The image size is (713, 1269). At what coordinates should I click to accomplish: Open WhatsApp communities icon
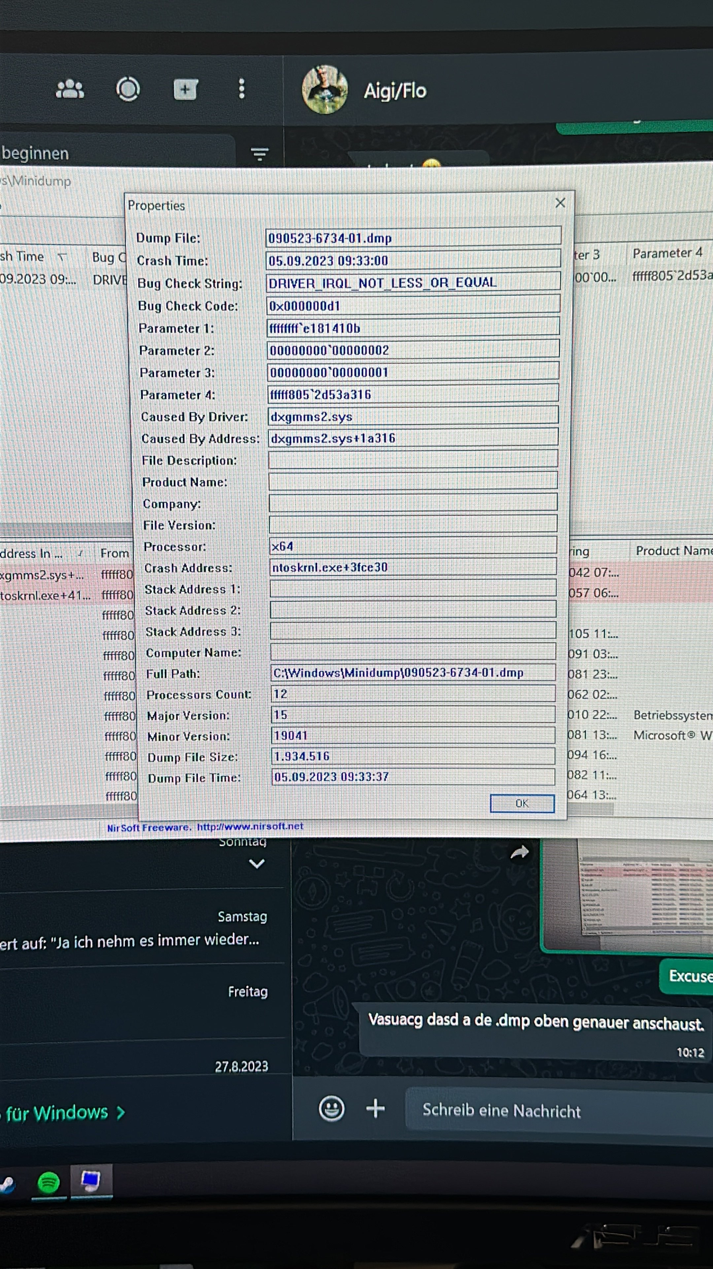(x=70, y=89)
